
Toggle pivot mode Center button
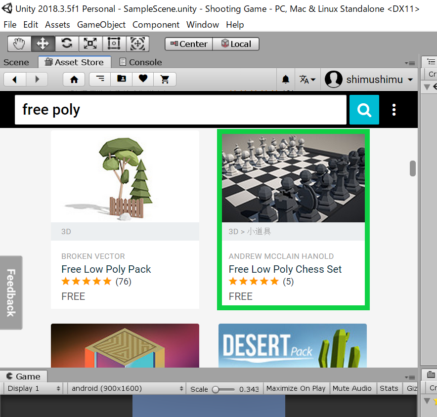point(189,44)
